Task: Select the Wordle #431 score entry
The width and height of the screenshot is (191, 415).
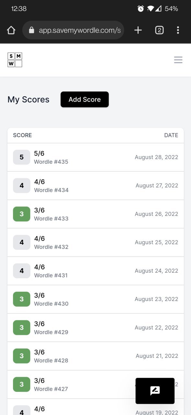Action: [x=95, y=271]
